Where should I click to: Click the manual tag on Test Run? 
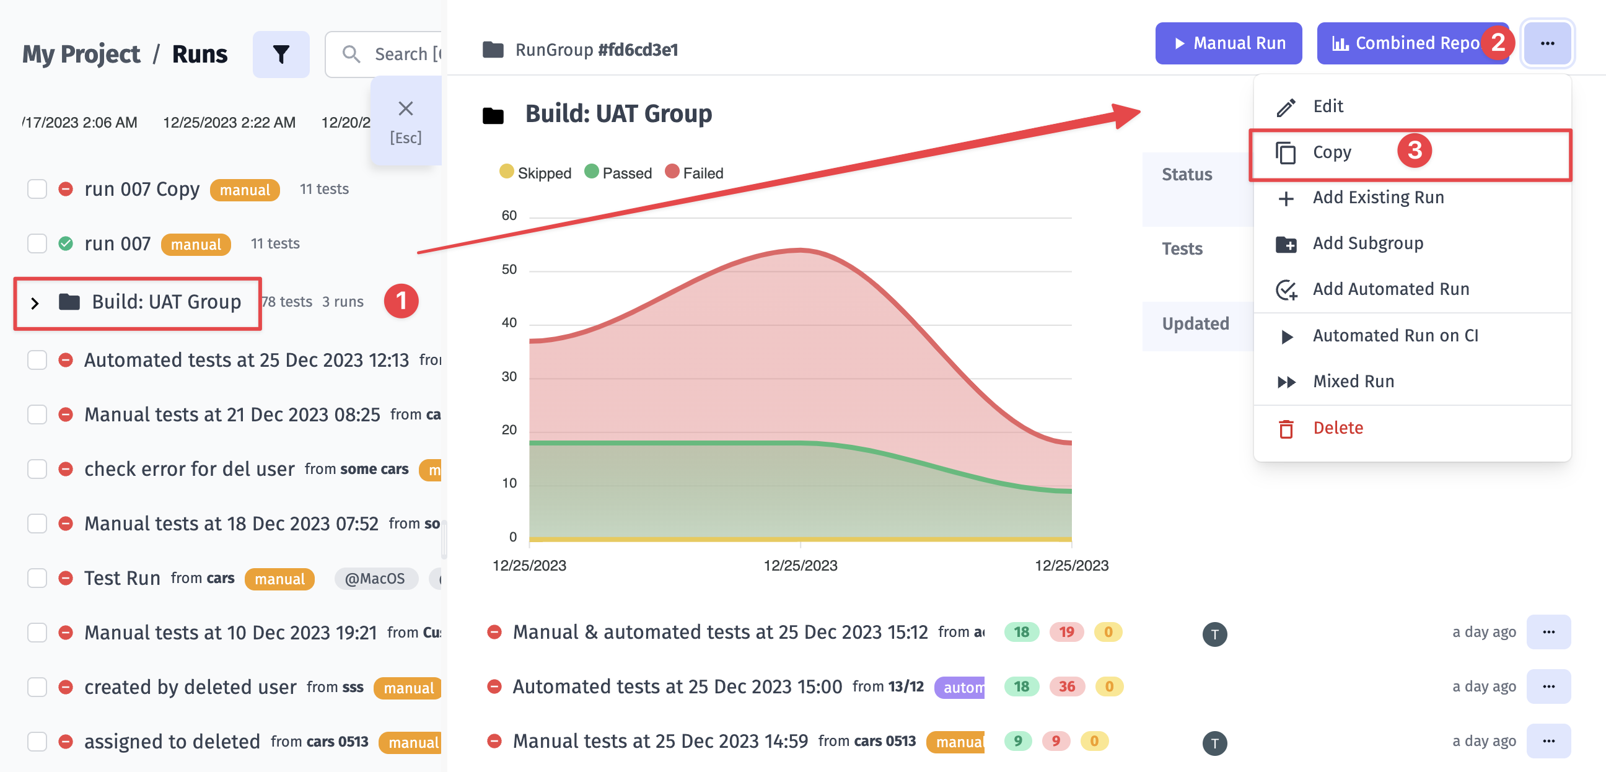coord(279,579)
